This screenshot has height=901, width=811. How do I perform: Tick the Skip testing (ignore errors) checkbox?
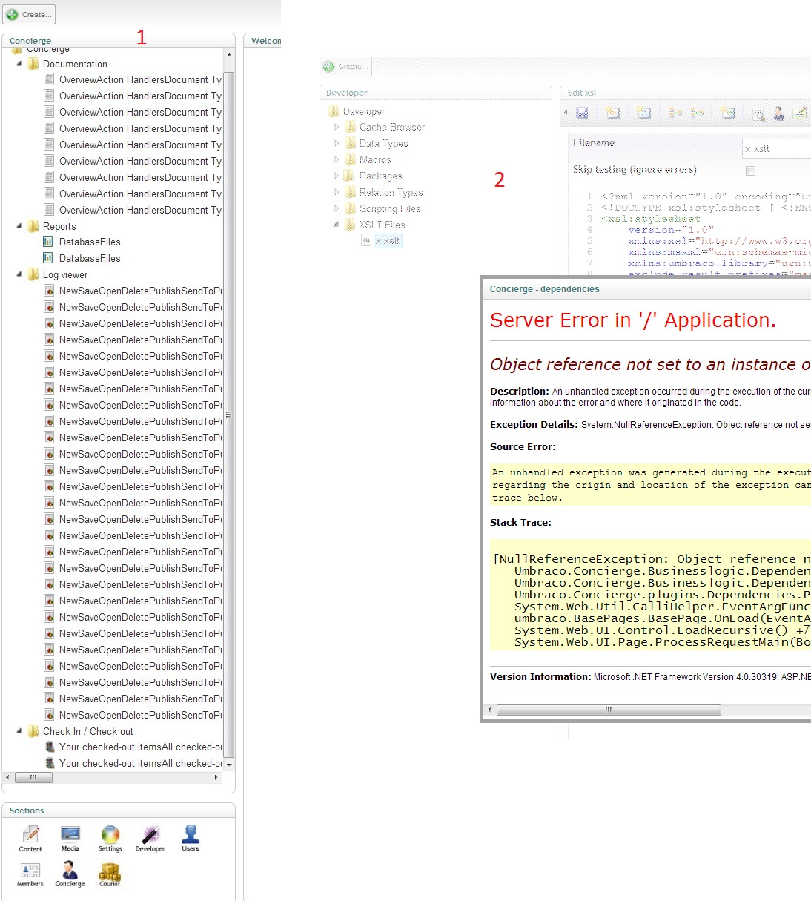pos(750,171)
